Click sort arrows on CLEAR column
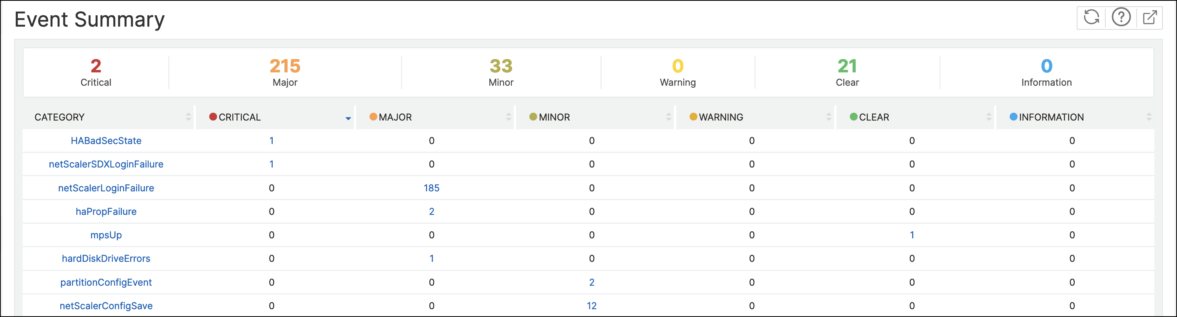 (x=989, y=117)
